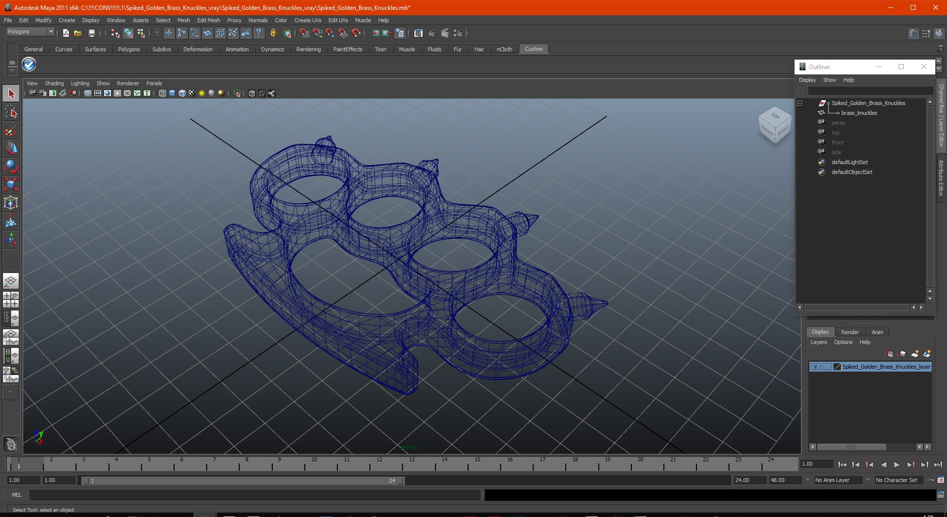Switch to the Rendering shelf tab
This screenshot has height=517, width=947.
(308, 49)
